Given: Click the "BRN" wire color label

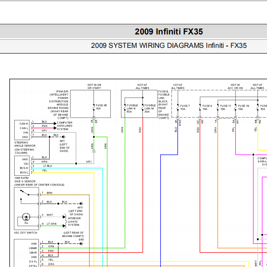Looking at the screenshot, I should [50, 193].
